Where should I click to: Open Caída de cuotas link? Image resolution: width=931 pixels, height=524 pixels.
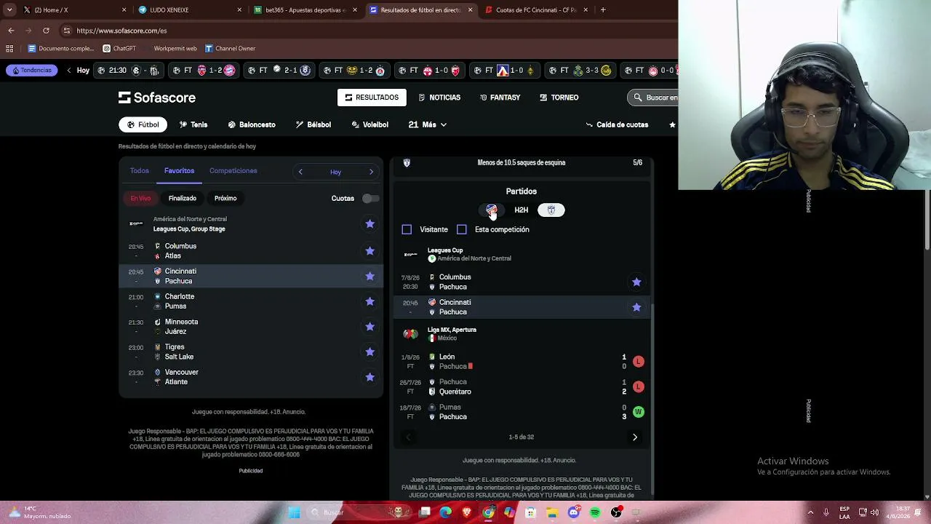[617, 124]
